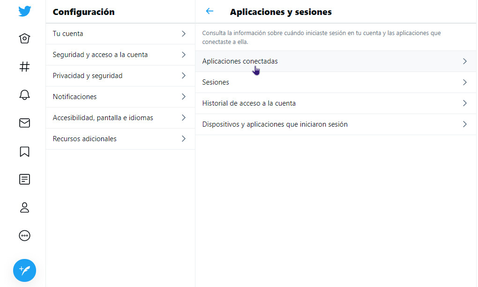This screenshot has height=287, width=478.
Task: Go back using the blue arrow
Action: [209, 11]
